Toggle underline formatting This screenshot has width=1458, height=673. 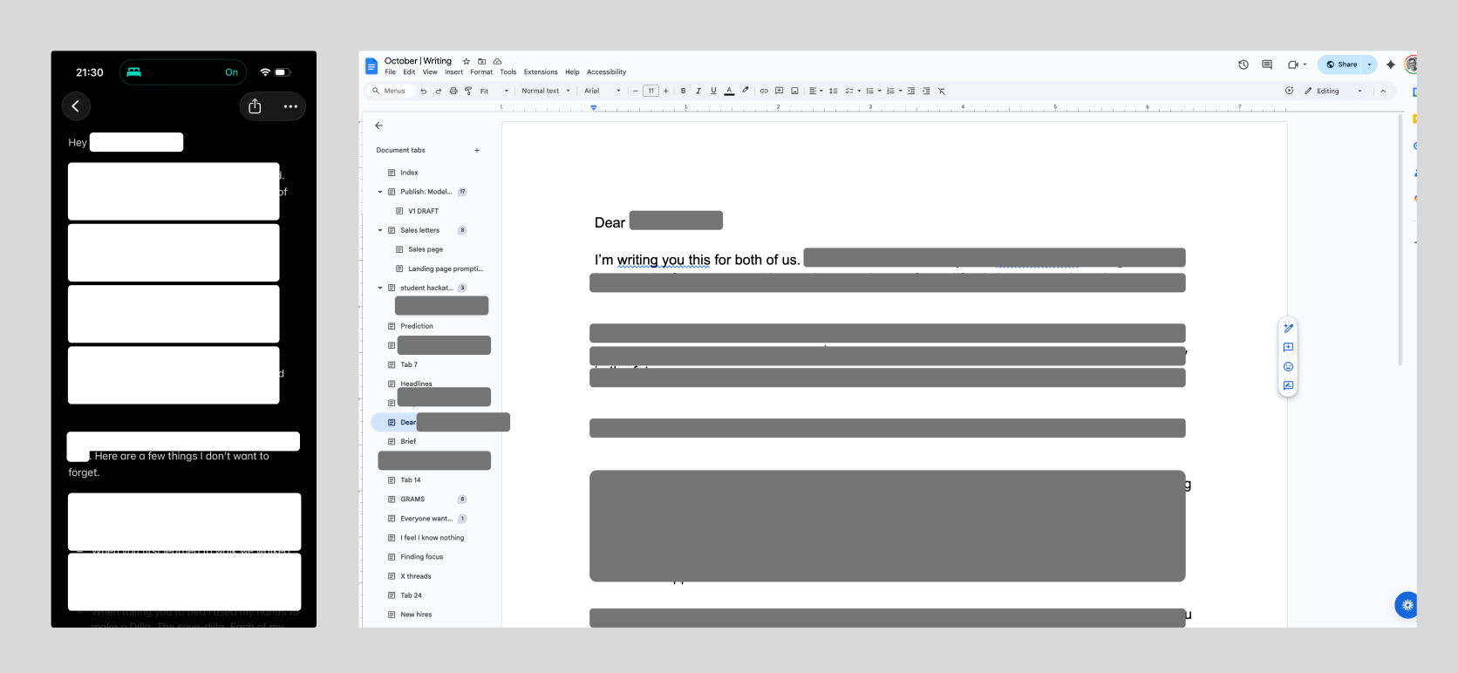[713, 91]
